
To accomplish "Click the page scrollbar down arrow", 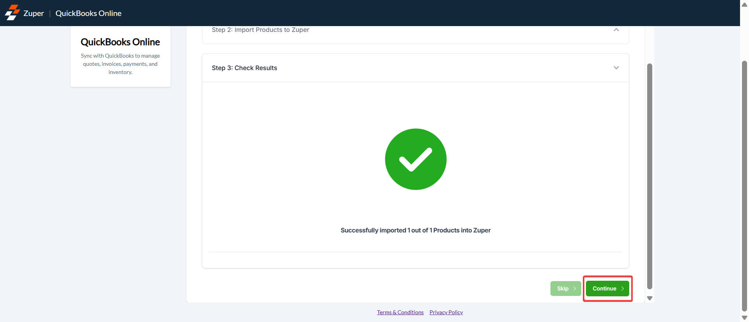I will 744,318.
